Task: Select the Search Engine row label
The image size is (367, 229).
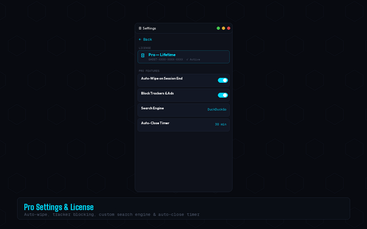Action: point(152,108)
